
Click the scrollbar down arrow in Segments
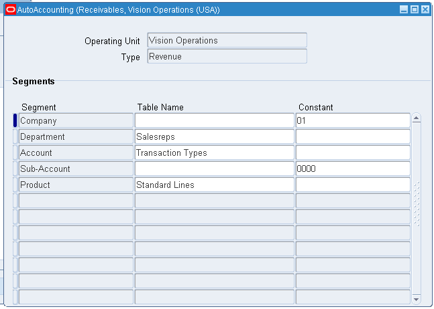[416, 299]
